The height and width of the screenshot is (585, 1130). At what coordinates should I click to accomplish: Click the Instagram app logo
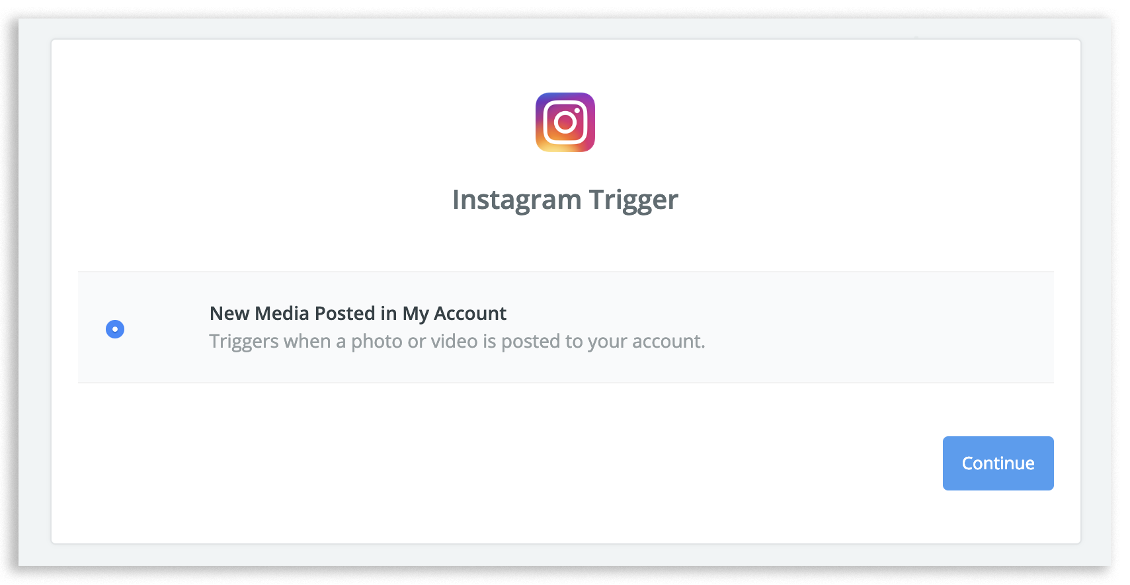565,122
